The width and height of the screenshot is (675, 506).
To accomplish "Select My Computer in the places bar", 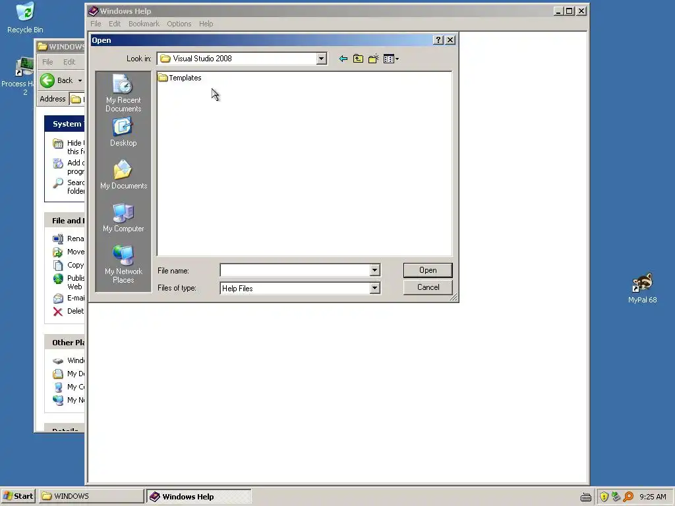I will [x=123, y=217].
